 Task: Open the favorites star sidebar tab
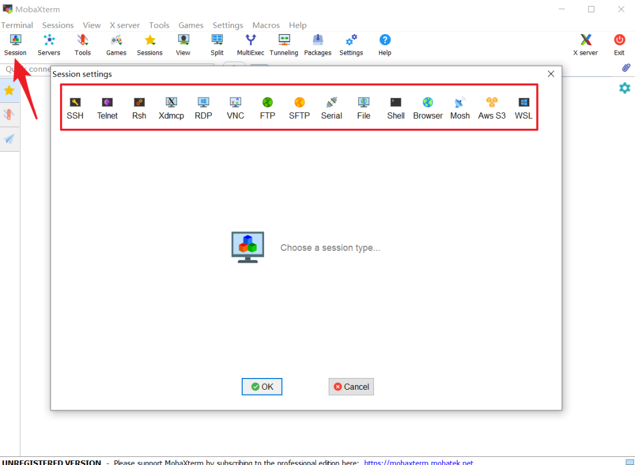pos(9,91)
